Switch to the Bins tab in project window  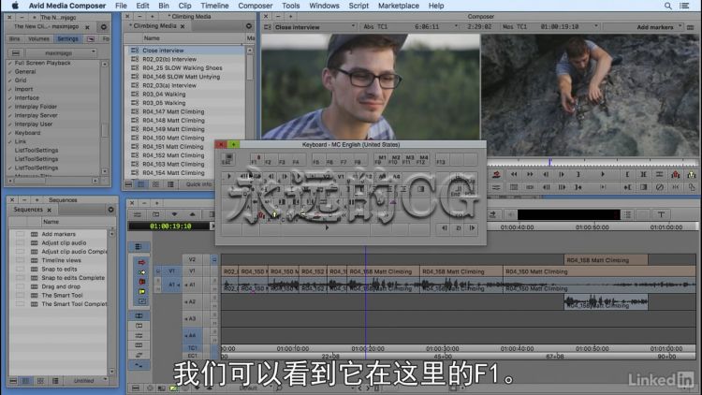pyautogui.click(x=15, y=39)
